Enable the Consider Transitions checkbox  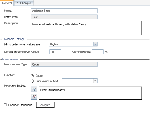[x=5, y=105]
